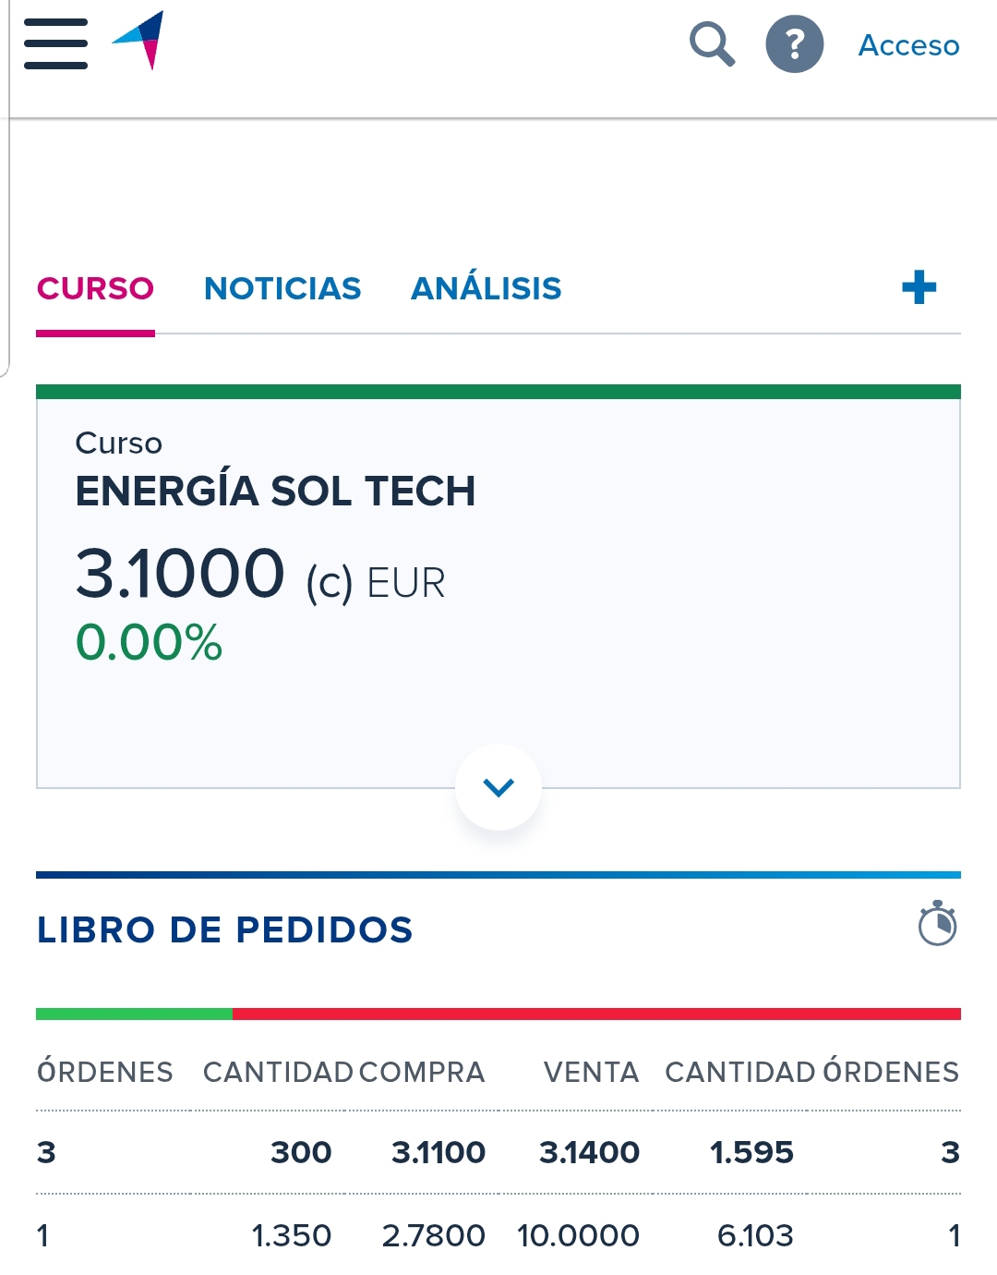997x1275 pixels.
Task: Click the 3.1000 course price
Action: click(180, 573)
